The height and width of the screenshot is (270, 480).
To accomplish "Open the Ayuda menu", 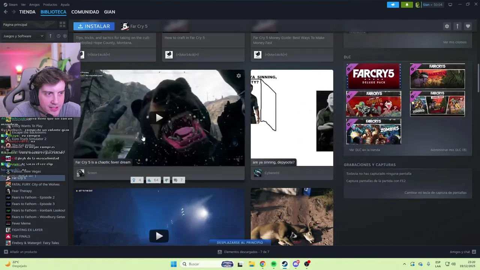I will pos(65,4).
